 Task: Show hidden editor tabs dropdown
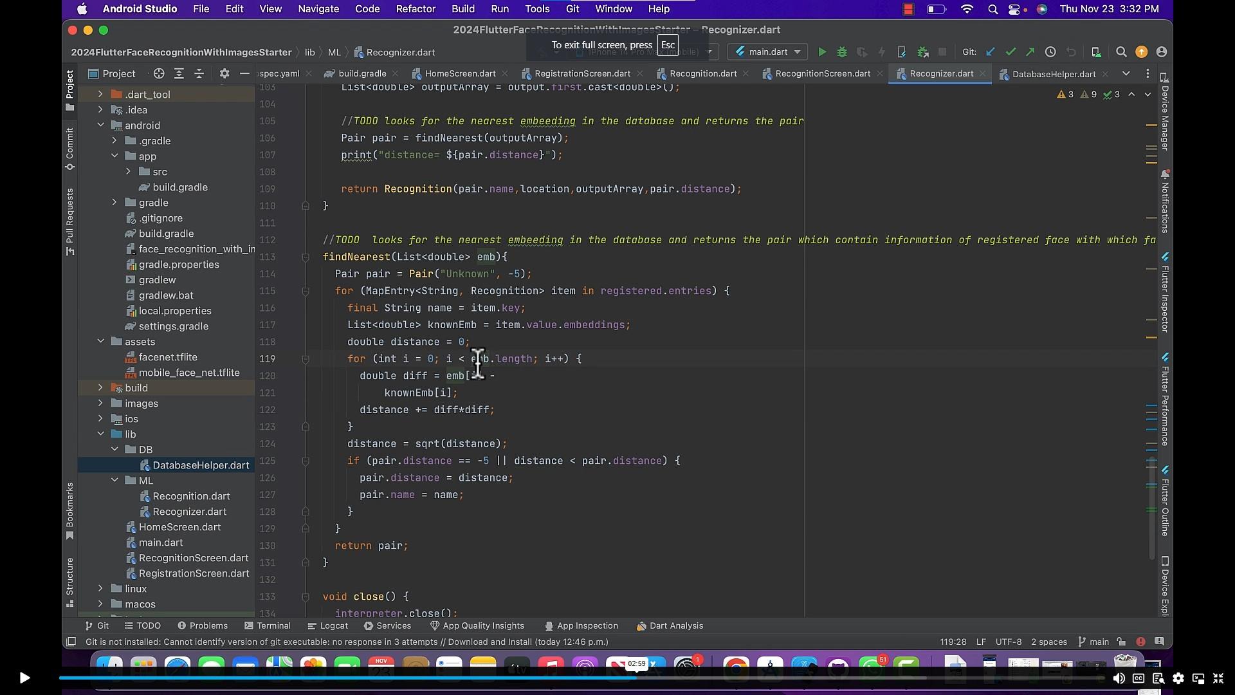click(1126, 73)
